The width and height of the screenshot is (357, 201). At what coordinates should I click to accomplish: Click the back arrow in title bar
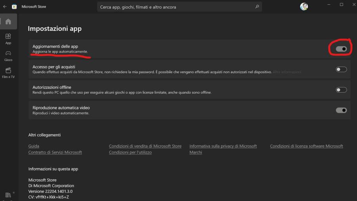5,7
